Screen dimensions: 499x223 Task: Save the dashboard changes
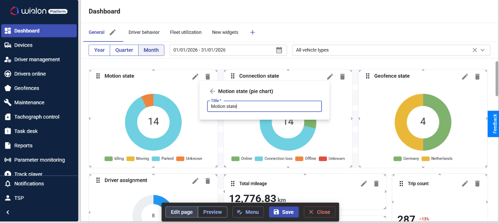tap(284, 212)
